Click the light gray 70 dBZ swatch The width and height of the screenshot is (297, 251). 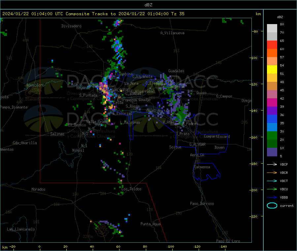[x=272, y=28]
